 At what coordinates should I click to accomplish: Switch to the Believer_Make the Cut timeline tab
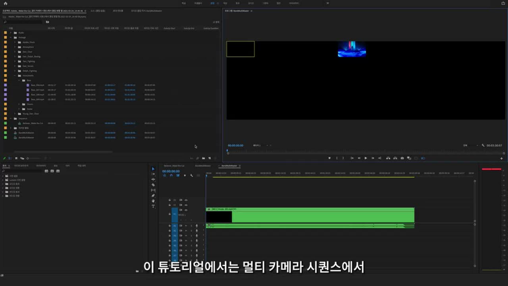pos(174,166)
